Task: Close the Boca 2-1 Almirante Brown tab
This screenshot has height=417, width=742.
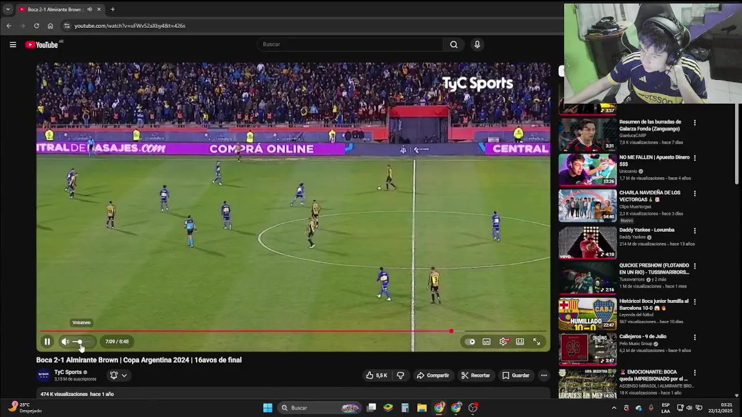Action: tap(99, 9)
